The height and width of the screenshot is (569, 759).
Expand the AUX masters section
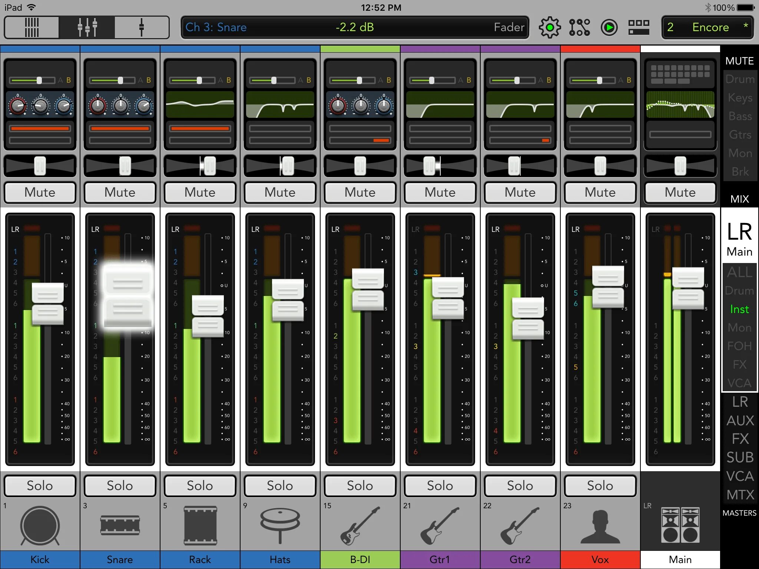740,420
